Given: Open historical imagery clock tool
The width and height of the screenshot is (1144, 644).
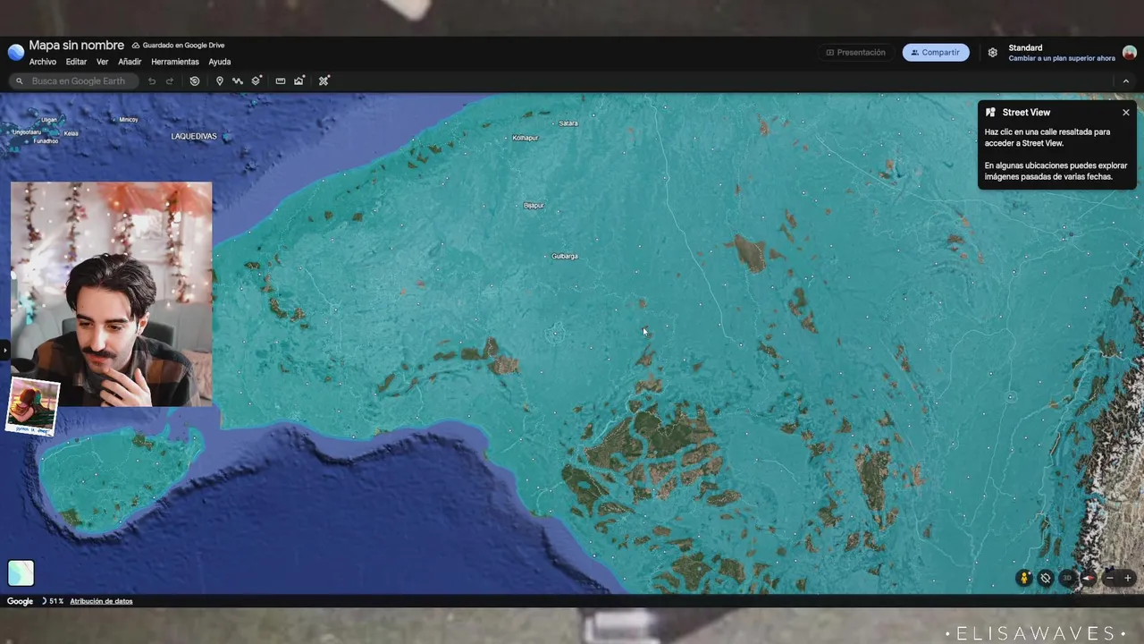Looking at the screenshot, I should pos(195,80).
